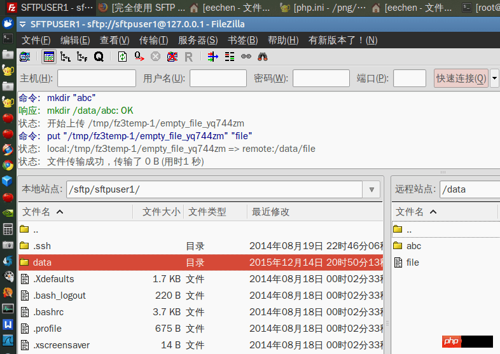The height and width of the screenshot is (354, 500).
Task: Open the quick connect history dropdown arrow
Action: point(494,78)
